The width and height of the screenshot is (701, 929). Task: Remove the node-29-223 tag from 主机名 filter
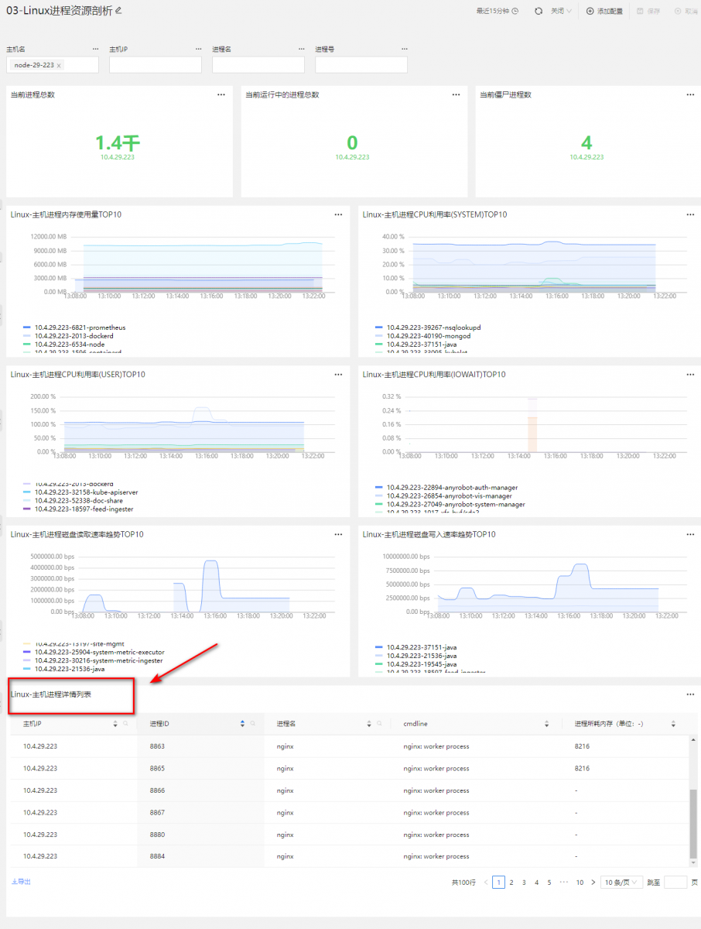click(59, 65)
